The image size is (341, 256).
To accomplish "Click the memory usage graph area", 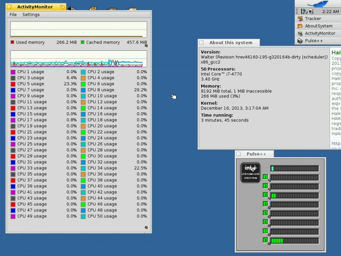I will coord(78,30).
